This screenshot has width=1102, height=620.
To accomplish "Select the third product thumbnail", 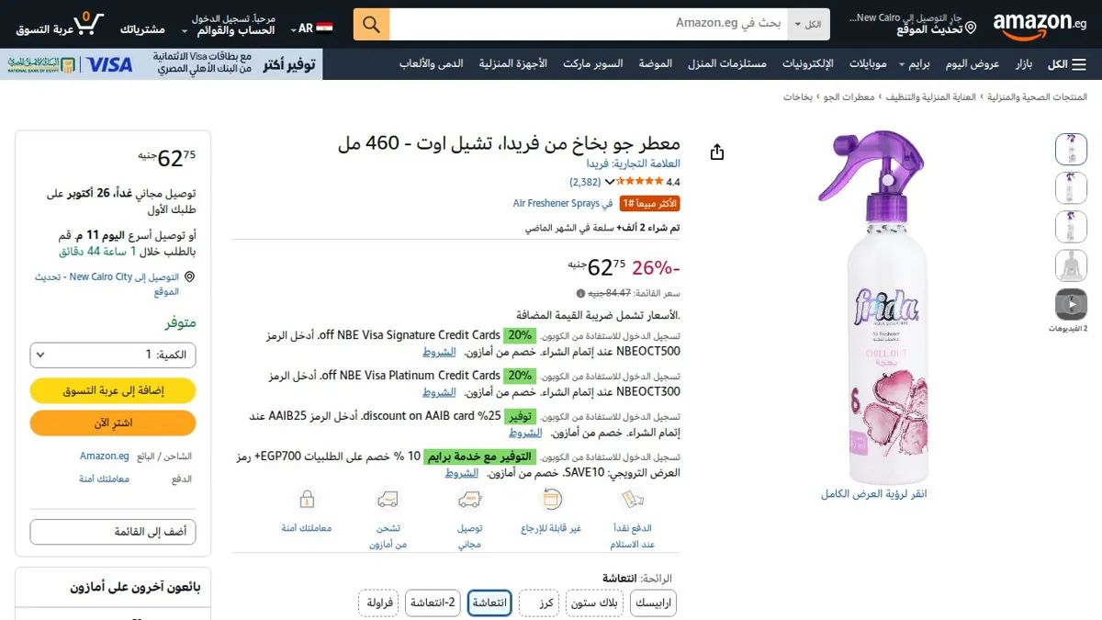I will pos(1071,226).
